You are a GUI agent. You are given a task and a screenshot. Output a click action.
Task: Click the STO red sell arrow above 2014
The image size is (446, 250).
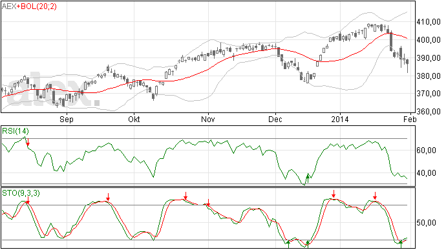[334, 194]
